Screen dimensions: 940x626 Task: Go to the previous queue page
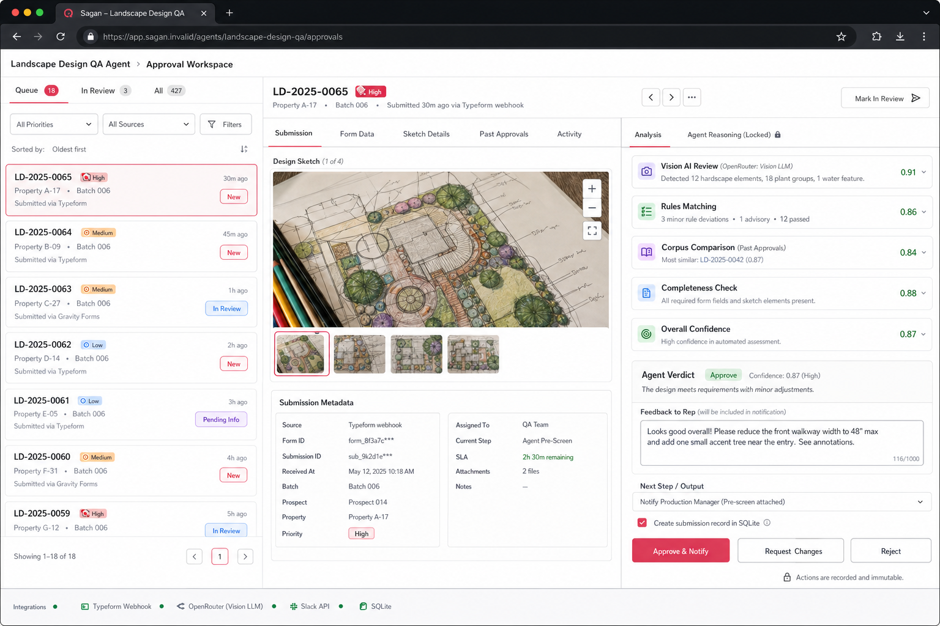click(195, 556)
